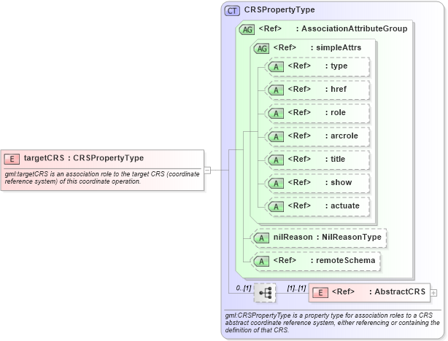Click the E icon of targetCRS element
This screenshot has width=448, height=341.
[x=12, y=159]
